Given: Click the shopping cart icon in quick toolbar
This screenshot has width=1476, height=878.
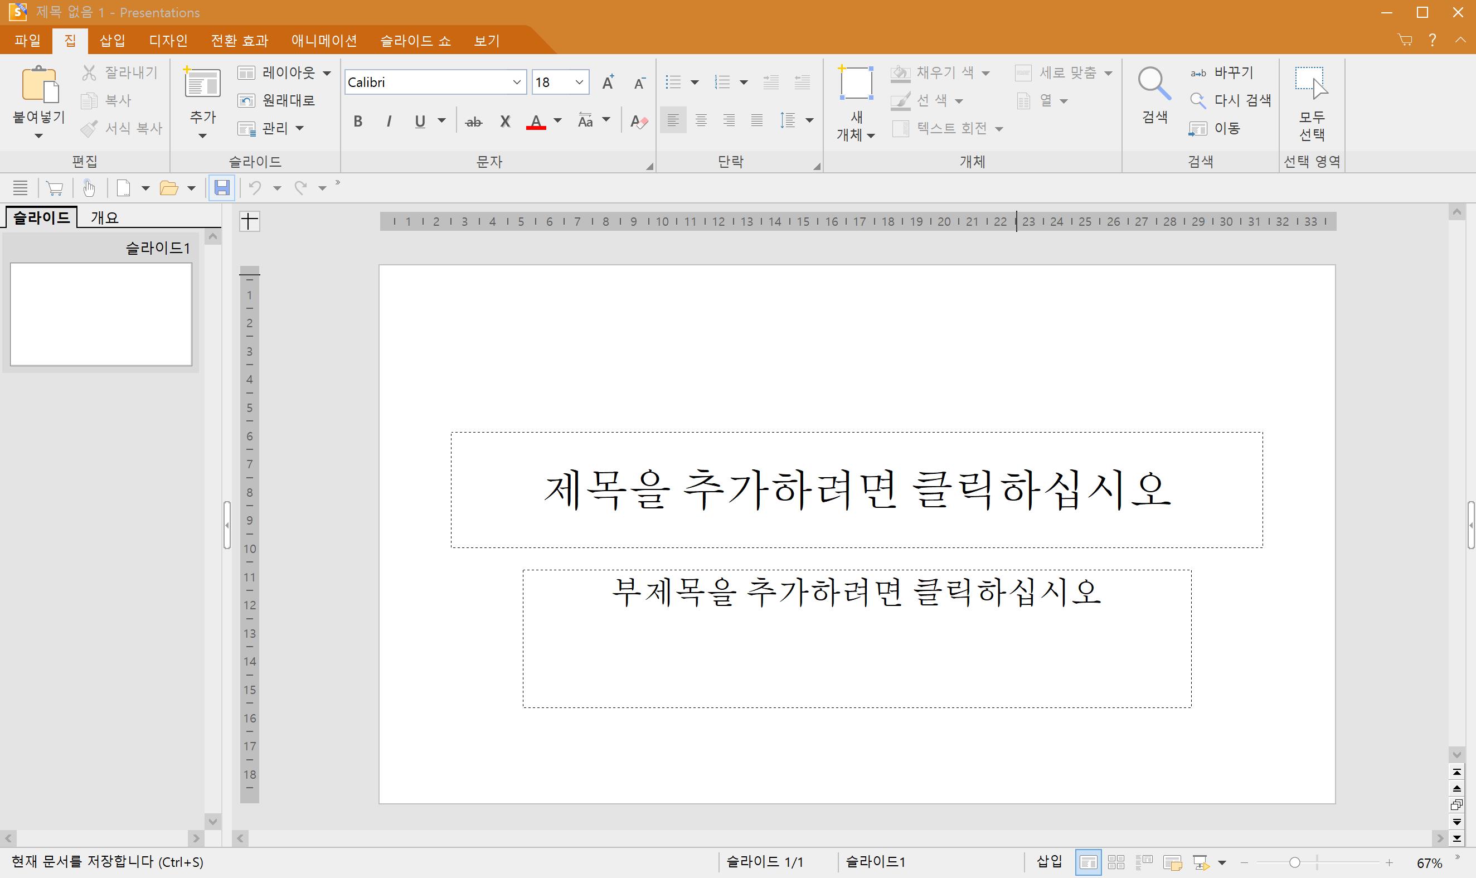Looking at the screenshot, I should 55,188.
